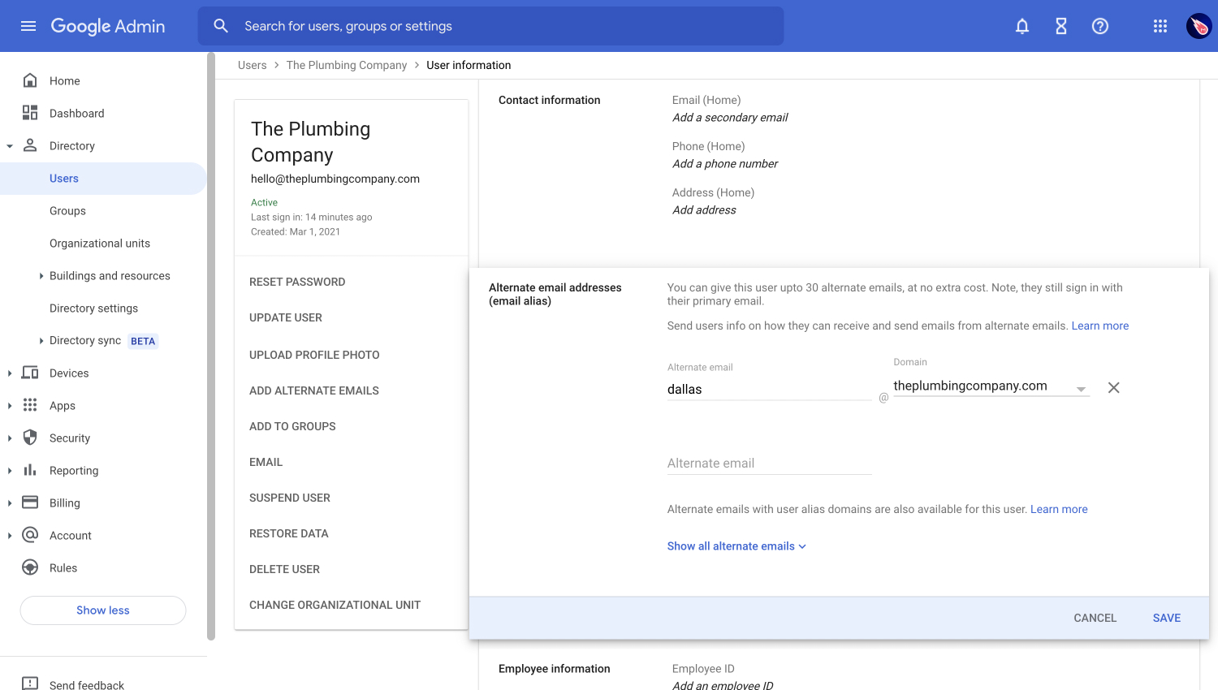The width and height of the screenshot is (1218, 690).
Task: Expand the Reporting section arrow
Action: coord(10,471)
